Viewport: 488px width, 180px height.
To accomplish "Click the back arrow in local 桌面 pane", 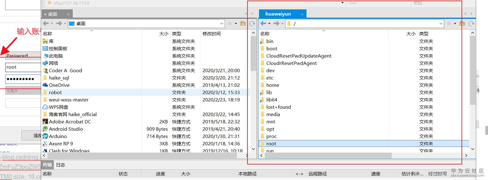I will coord(46,23).
